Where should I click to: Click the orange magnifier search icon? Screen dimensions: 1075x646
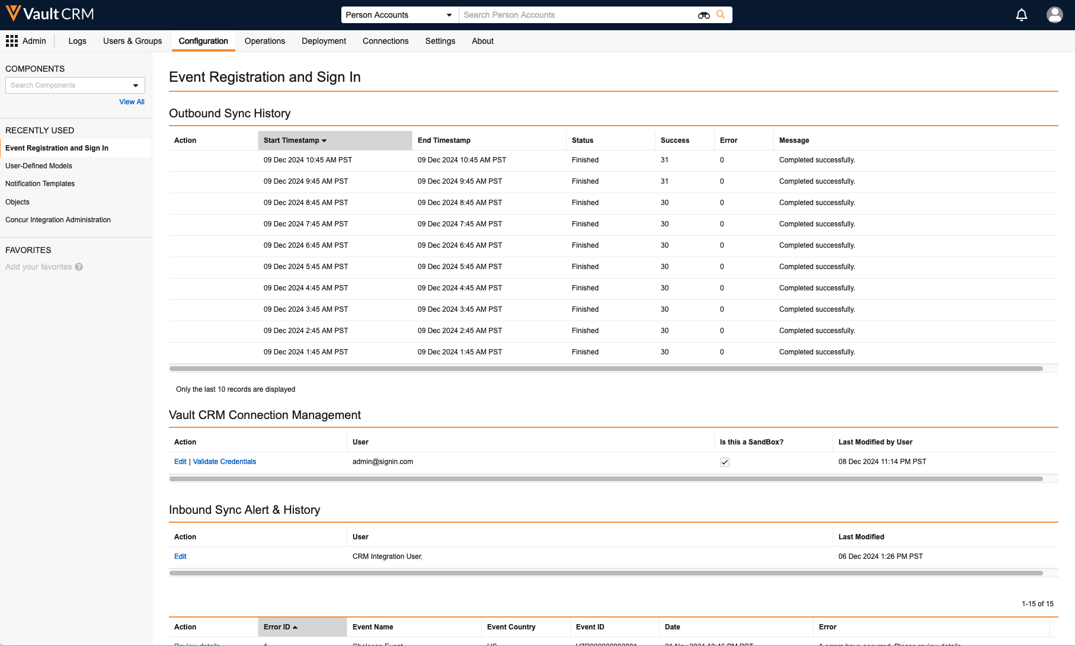[x=721, y=15]
